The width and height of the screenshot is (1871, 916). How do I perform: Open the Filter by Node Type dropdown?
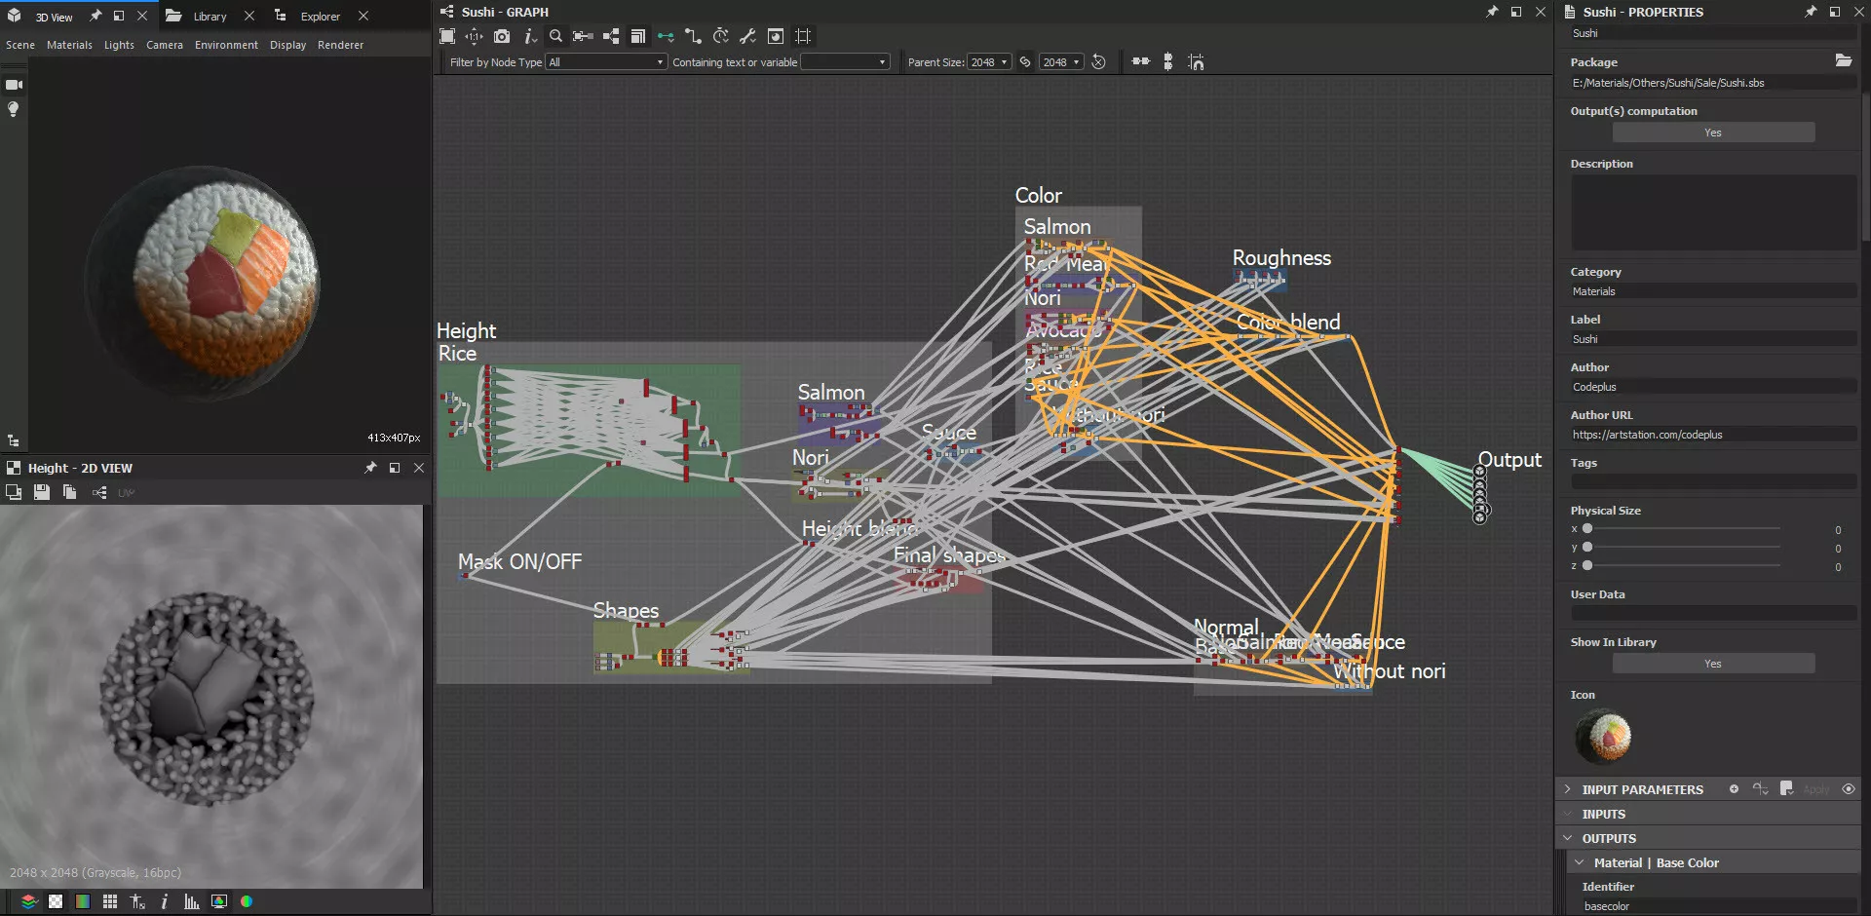point(605,62)
